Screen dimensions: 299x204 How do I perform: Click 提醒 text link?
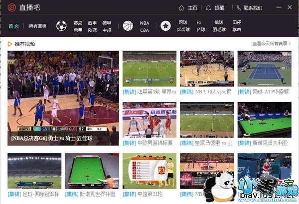click(219, 8)
